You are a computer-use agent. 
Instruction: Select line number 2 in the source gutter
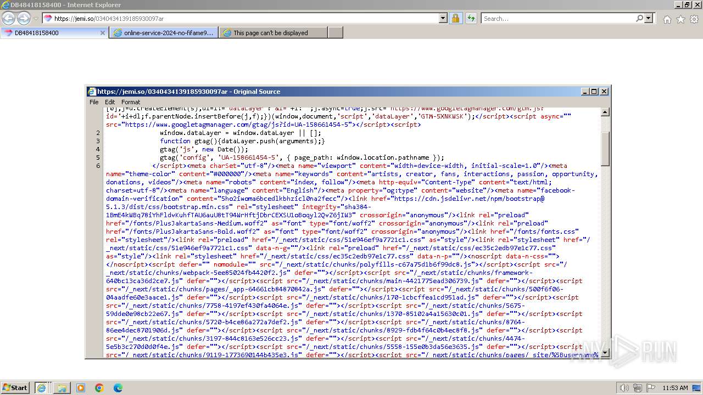(98, 133)
